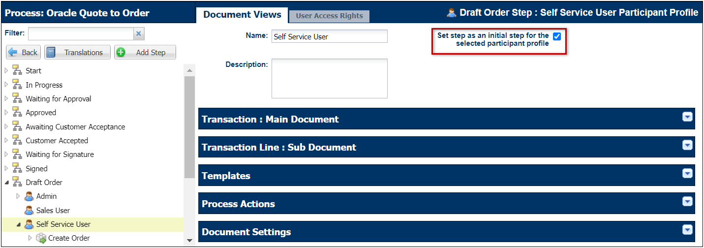Expand the Approved tree node
The image size is (704, 248).
coord(7,112)
